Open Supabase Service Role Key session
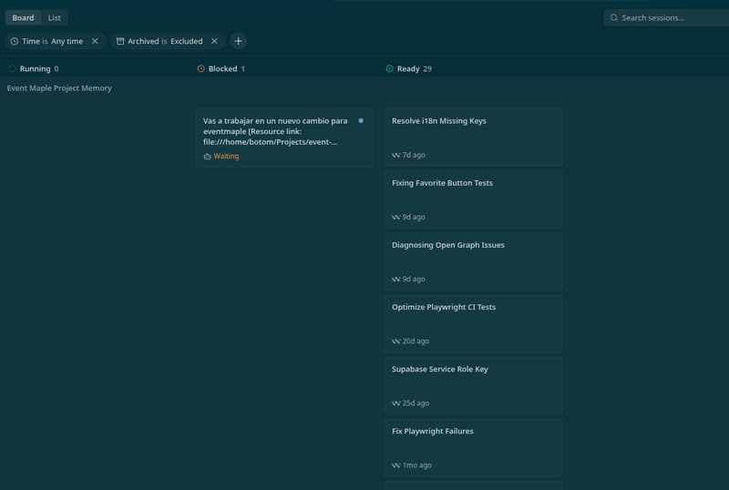Screen dimensions: 729x490 [473, 385]
